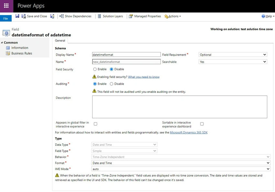Open the IME Mode dropdown
The image size is (275, 192).
coord(181,169)
